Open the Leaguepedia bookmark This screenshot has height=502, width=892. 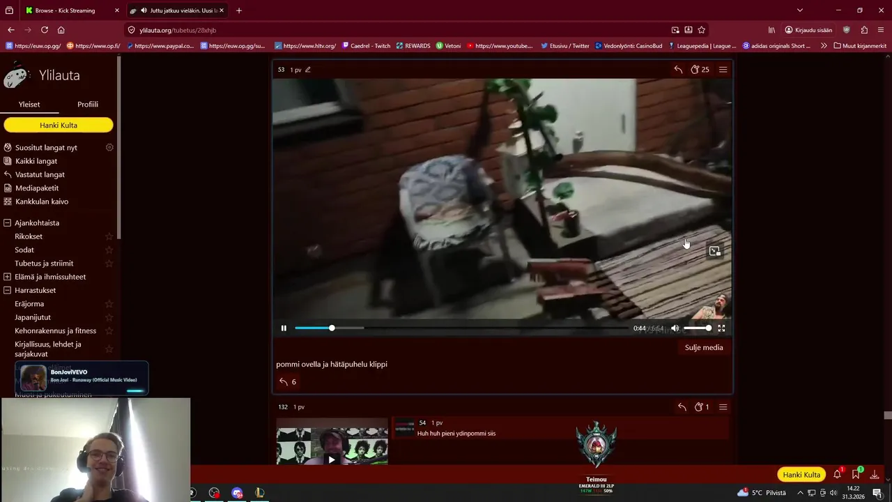(702, 46)
